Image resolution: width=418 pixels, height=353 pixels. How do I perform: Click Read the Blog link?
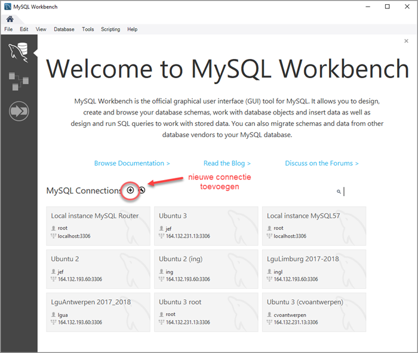pos(227,163)
